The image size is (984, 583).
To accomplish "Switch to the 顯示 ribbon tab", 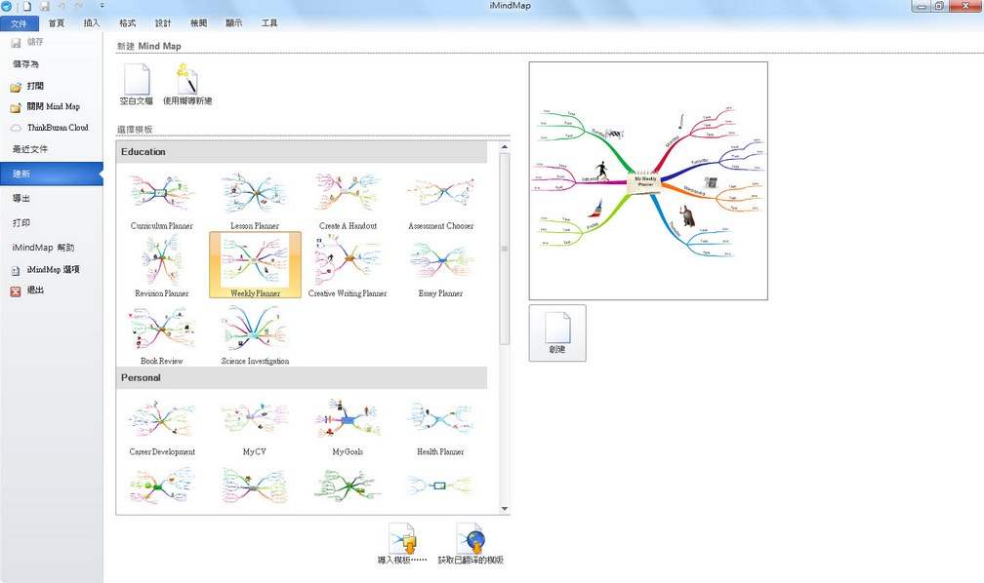I will point(234,23).
